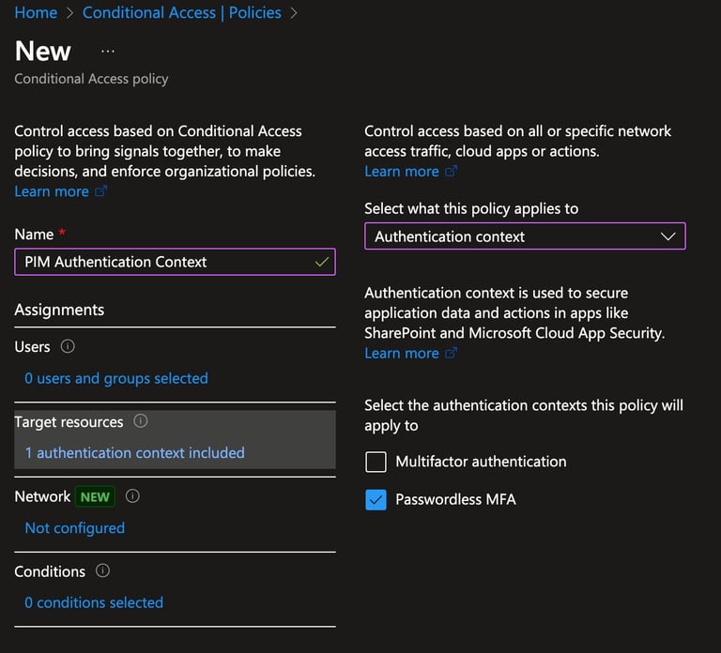This screenshot has width=721, height=653.
Task: Click the Users info icon
Action: point(68,346)
